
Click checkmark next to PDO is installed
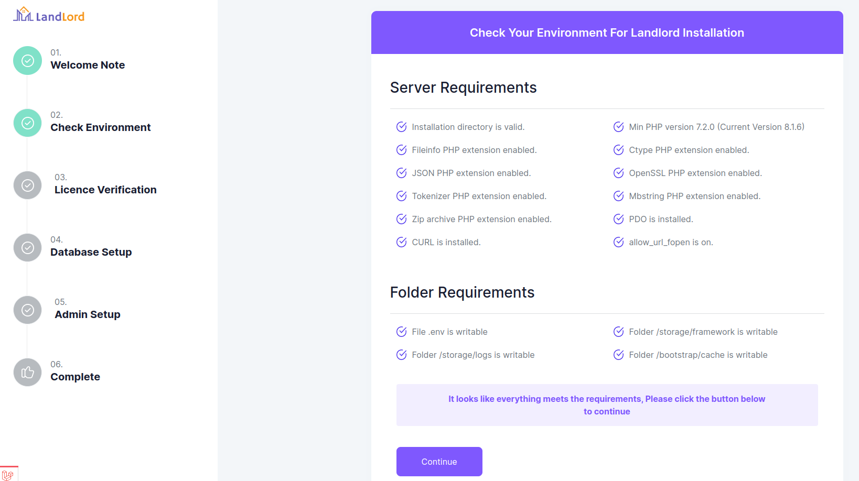click(x=618, y=219)
